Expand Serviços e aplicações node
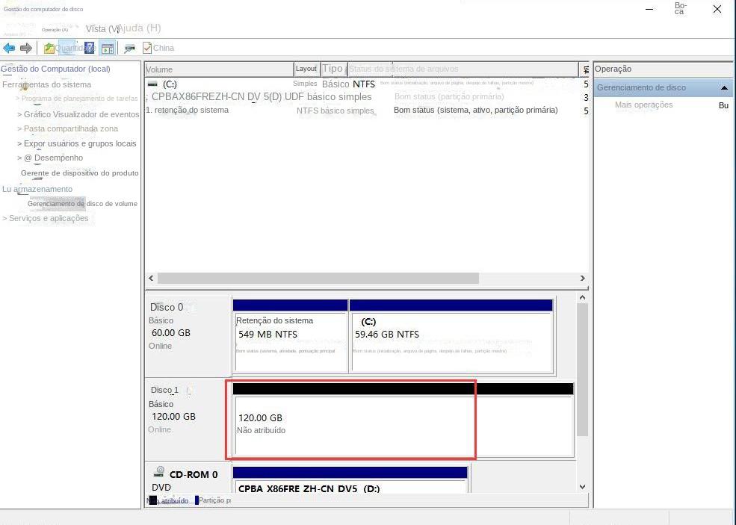736x525 pixels. (4, 218)
